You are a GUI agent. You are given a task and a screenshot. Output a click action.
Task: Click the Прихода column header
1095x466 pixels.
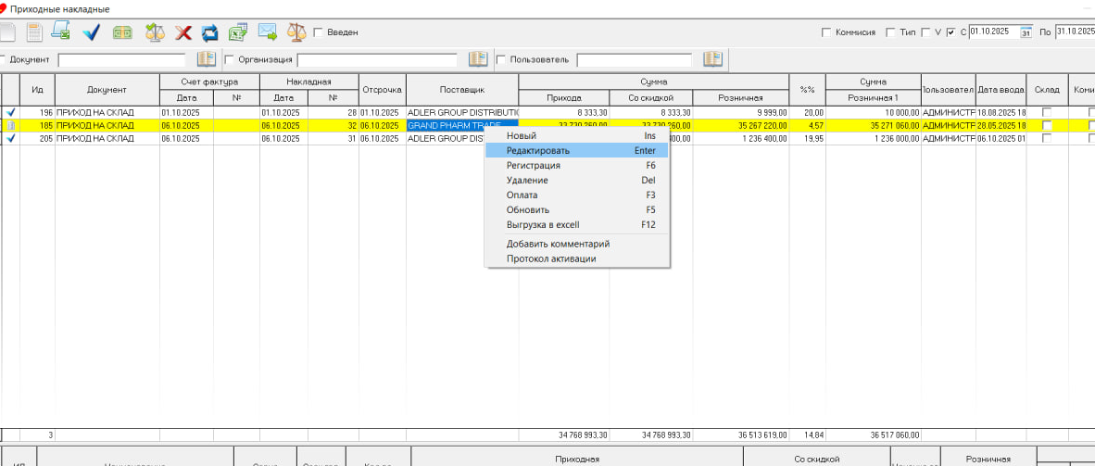coord(564,98)
